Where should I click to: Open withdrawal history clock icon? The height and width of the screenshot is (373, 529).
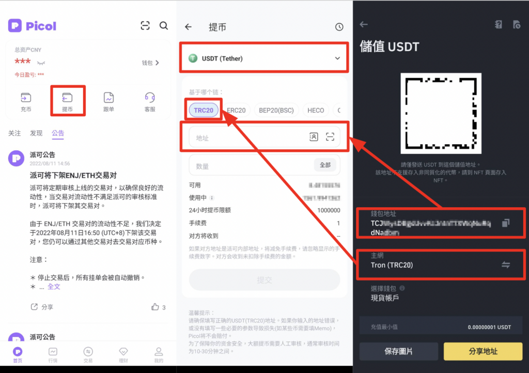(x=339, y=27)
